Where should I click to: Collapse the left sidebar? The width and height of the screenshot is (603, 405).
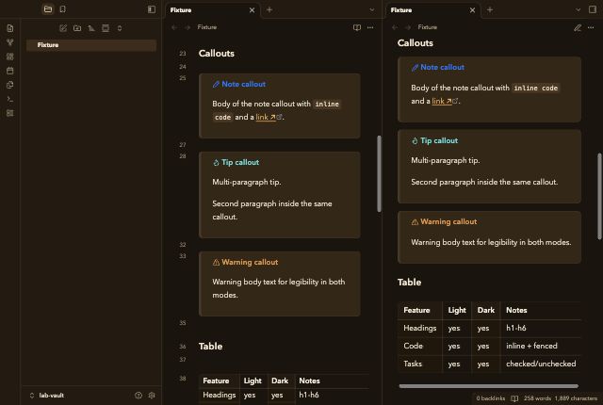152,9
